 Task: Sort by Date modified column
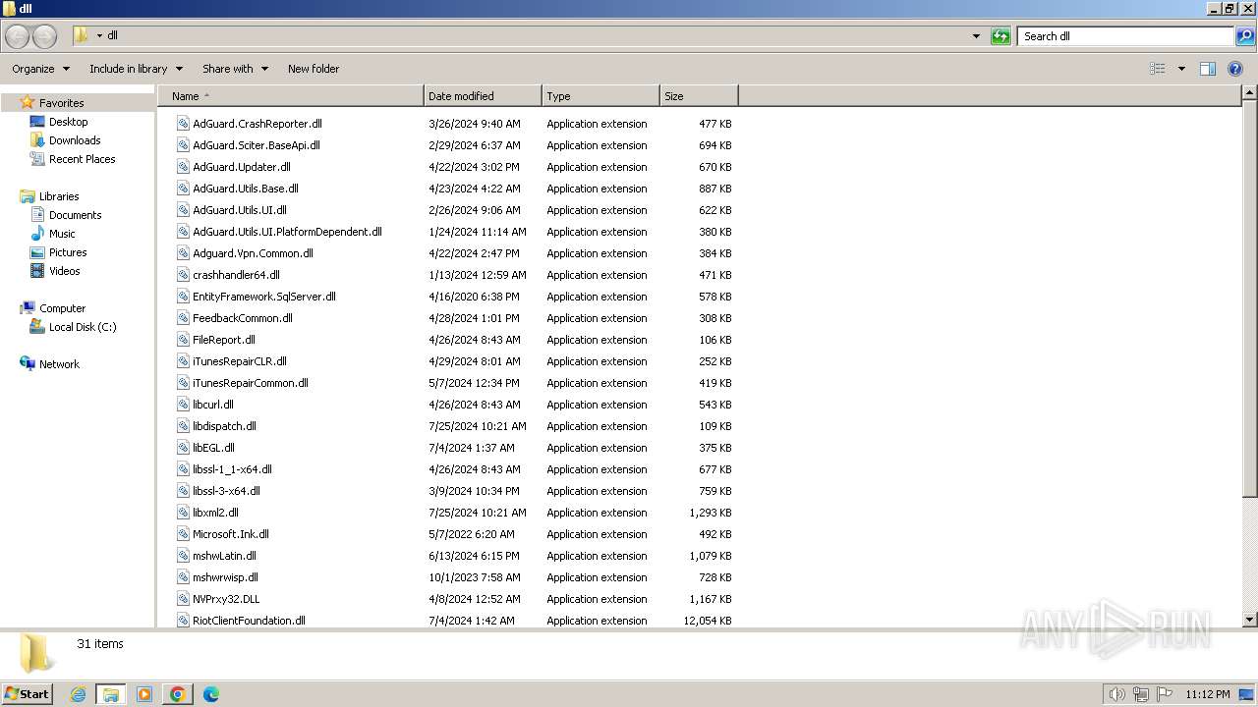point(483,96)
